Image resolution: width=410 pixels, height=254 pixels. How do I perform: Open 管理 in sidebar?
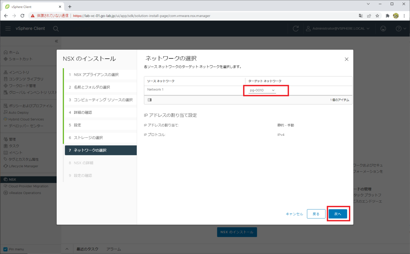(x=10, y=139)
